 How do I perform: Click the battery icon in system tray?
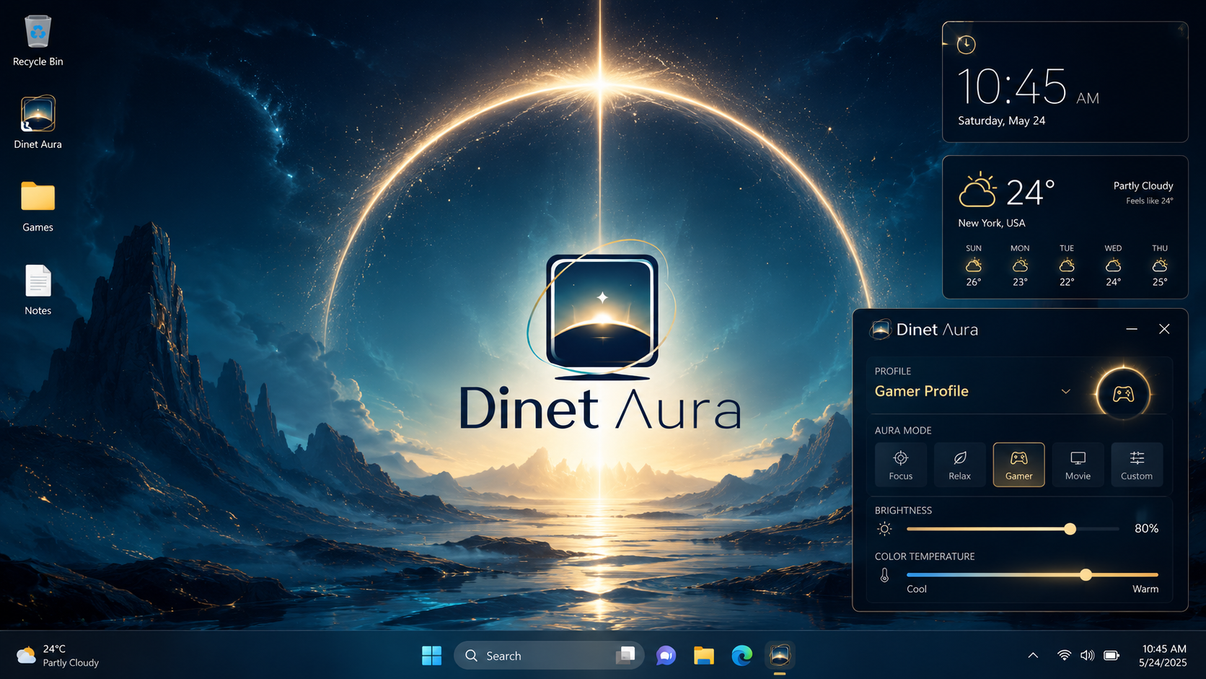(1112, 655)
